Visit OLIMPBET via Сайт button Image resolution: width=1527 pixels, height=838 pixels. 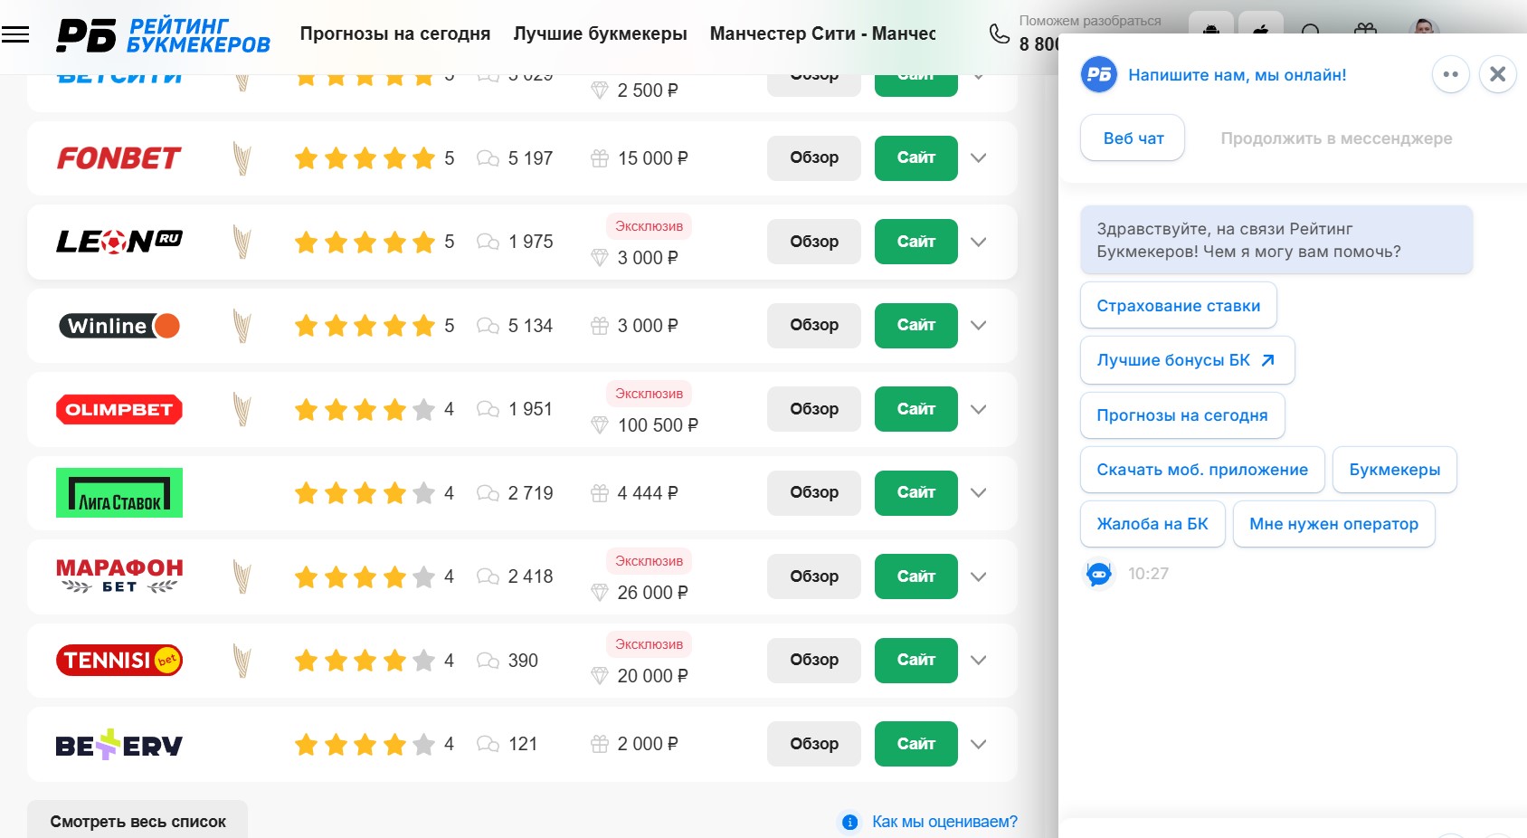click(916, 409)
